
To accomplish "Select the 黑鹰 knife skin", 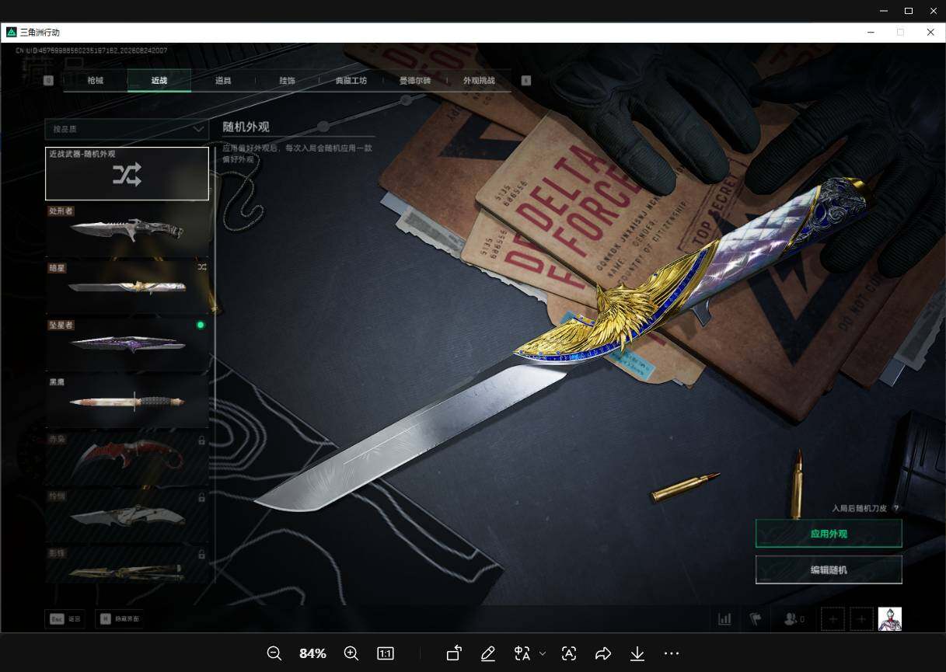I will click(127, 401).
